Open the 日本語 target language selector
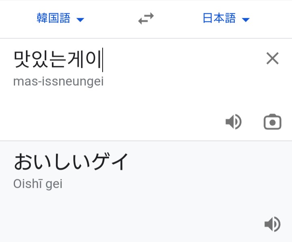The image size is (292, 242). click(219, 19)
